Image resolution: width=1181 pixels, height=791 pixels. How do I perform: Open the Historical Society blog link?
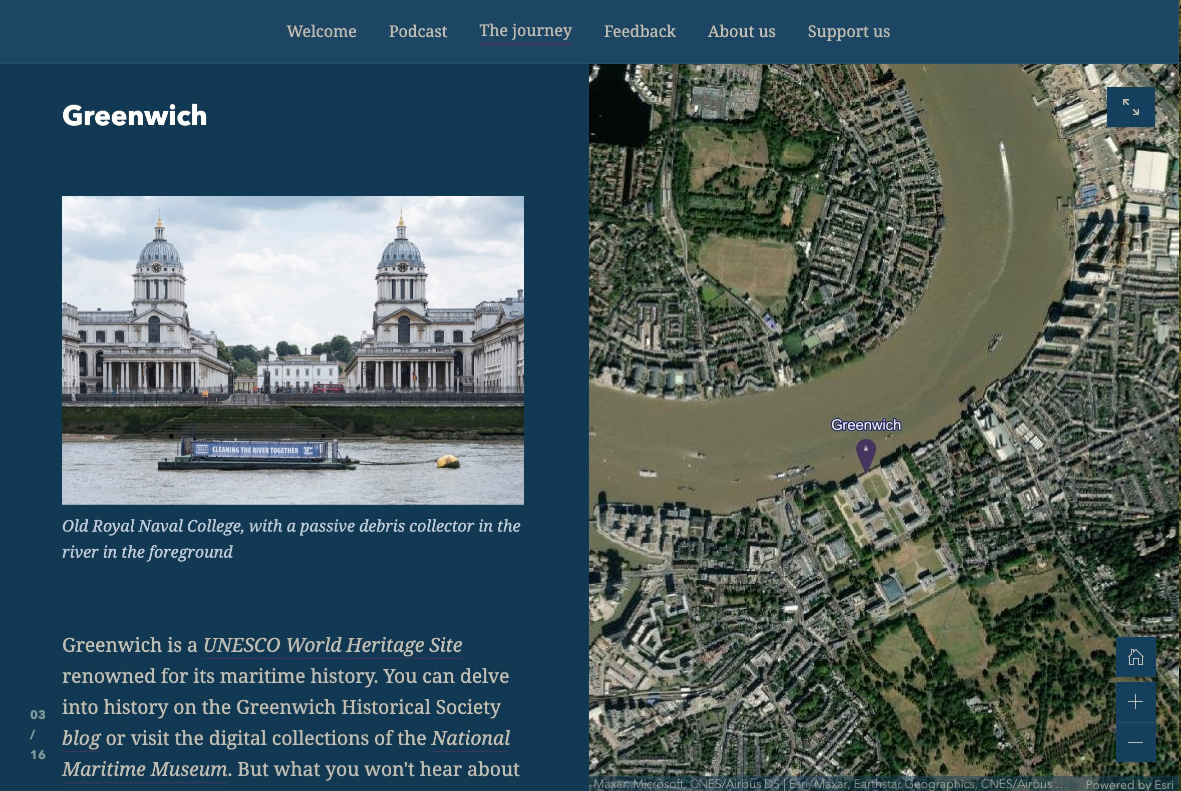point(81,738)
